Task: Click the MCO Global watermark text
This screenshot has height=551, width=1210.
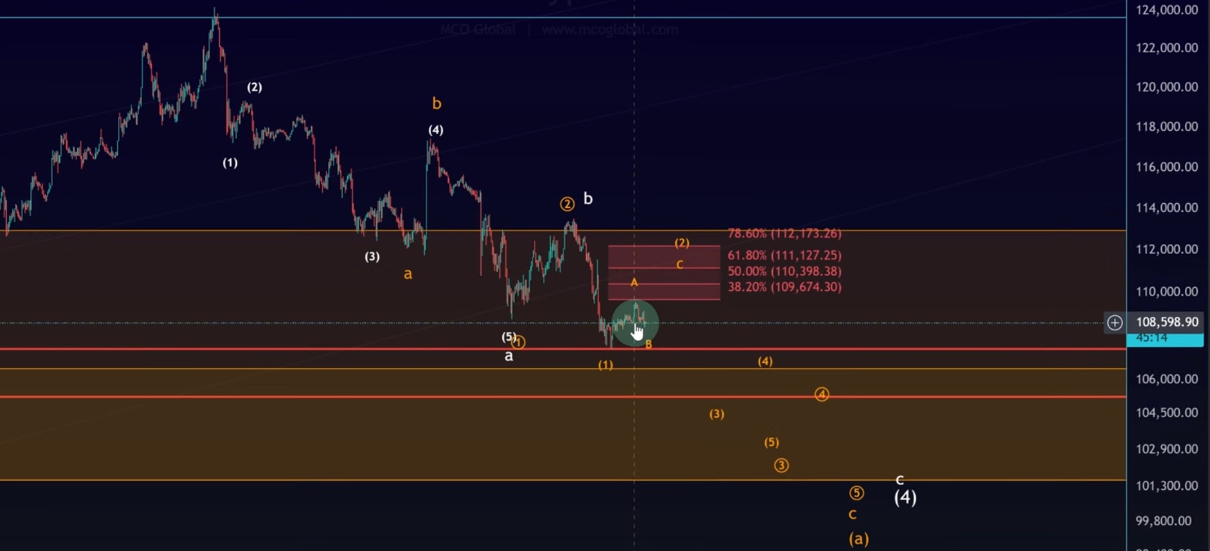Action: click(478, 29)
